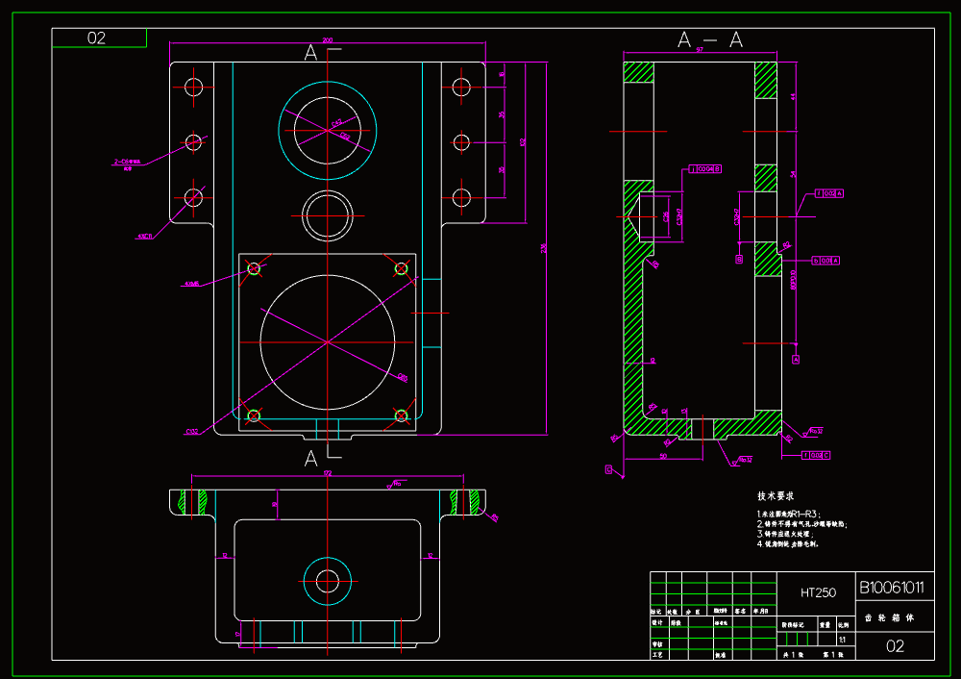Click the "200" width dimension above the main view

pos(328,39)
